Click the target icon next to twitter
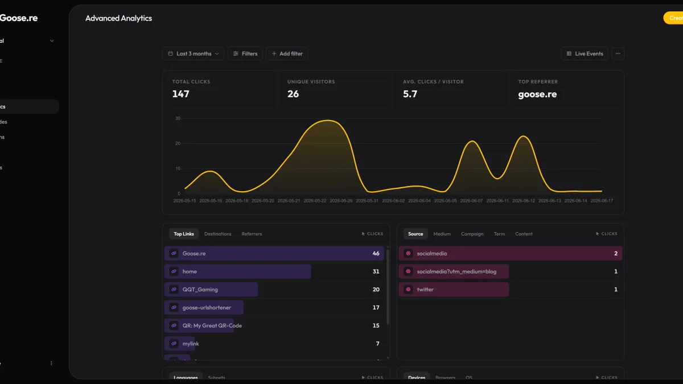 pyautogui.click(x=408, y=290)
